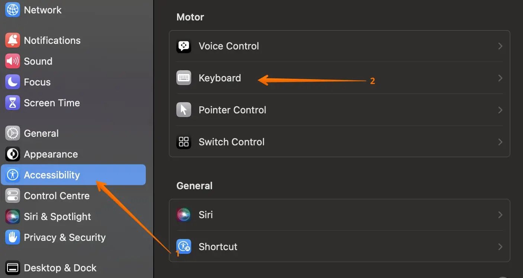This screenshot has width=523, height=278.
Task: Open Control Centre settings pane
Action: tap(57, 196)
